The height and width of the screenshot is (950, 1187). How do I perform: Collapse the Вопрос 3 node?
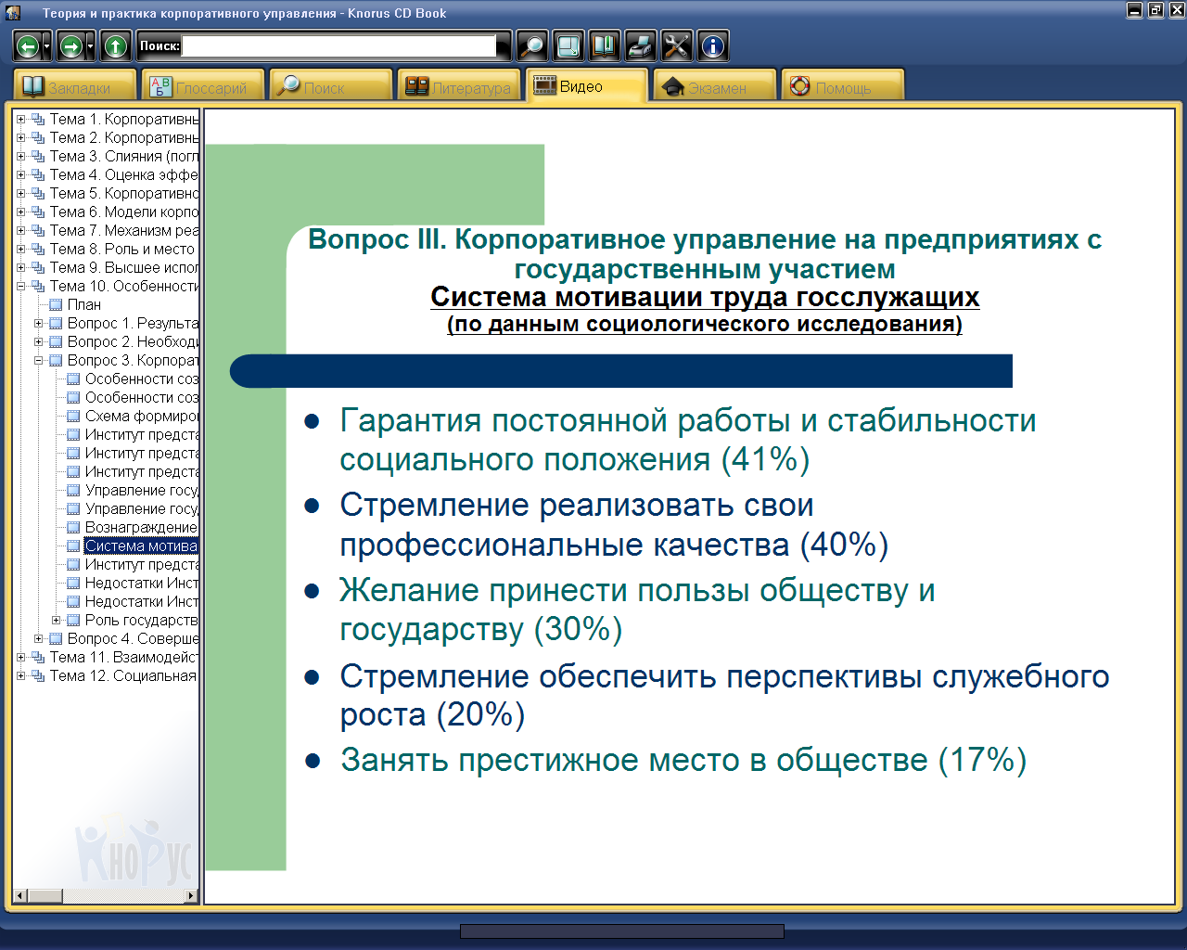38,360
